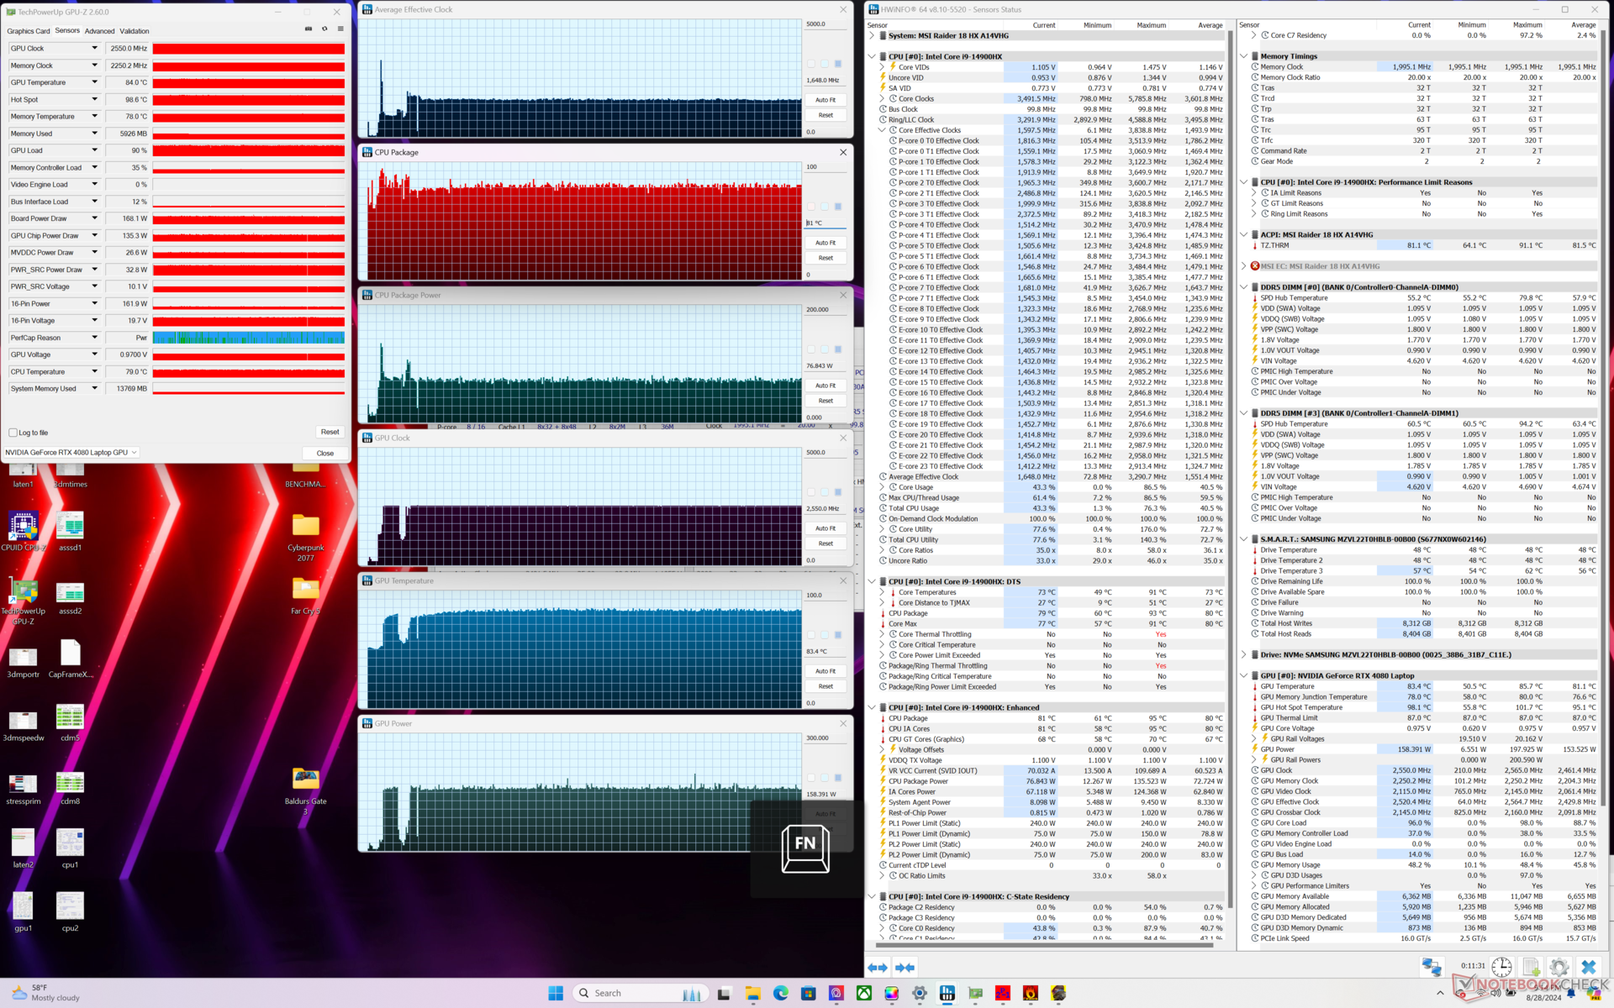Click HWiNFO settings gear icon
The width and height of the screenshot is (1614, 1008).
pos(1559,967)
